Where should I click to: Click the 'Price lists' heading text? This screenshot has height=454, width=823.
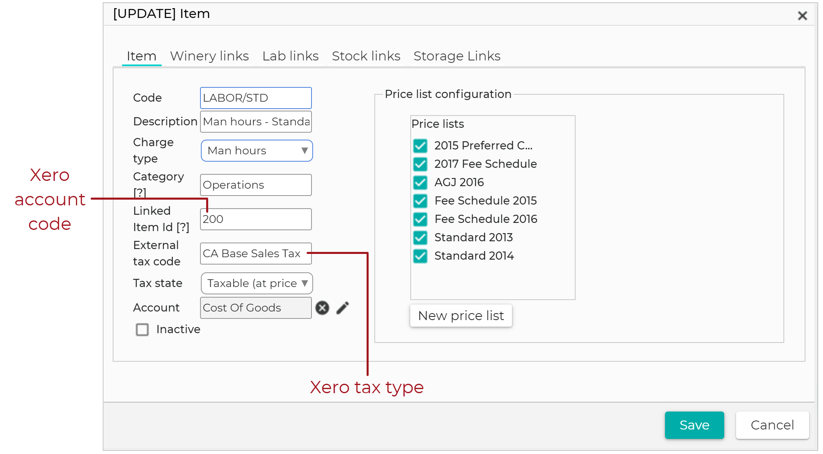click(x=438, y=124)
